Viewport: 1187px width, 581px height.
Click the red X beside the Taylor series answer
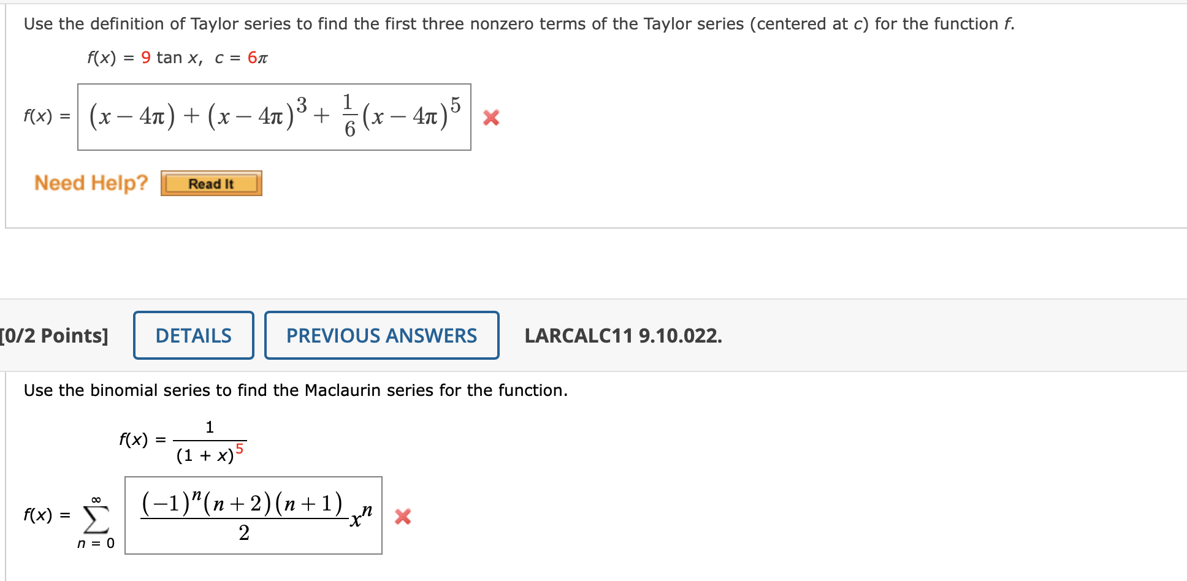point(492,118)
